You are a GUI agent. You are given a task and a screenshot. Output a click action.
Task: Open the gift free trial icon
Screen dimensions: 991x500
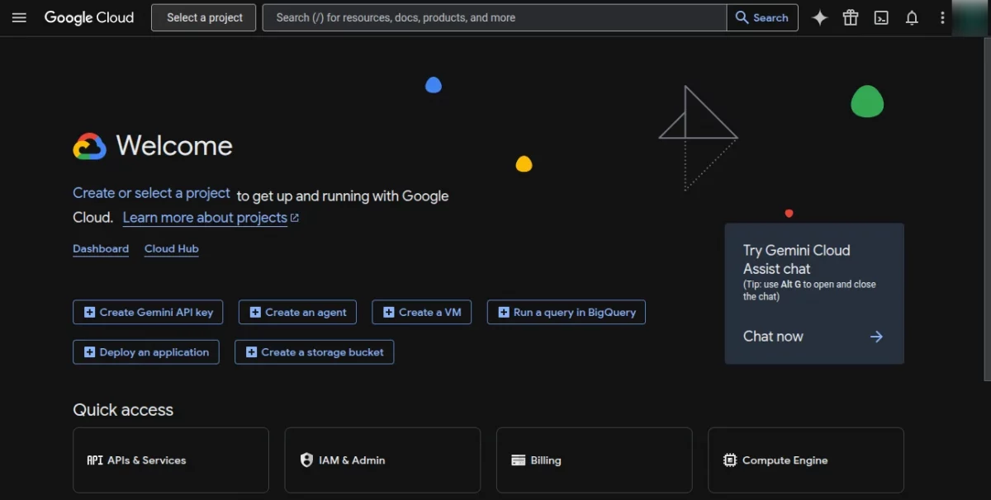(x=851, y=17)
